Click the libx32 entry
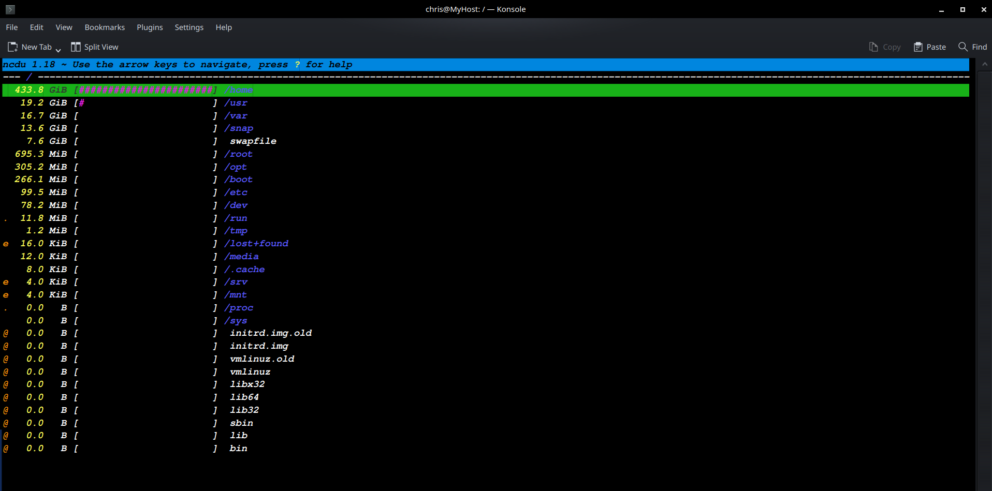 point(247,384)
